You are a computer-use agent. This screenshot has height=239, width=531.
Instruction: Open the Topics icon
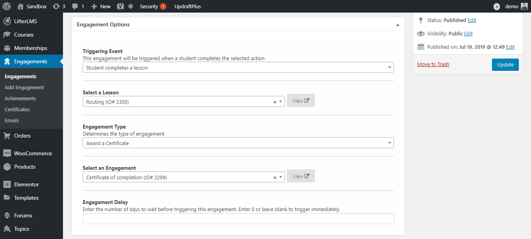click(7, 229)
